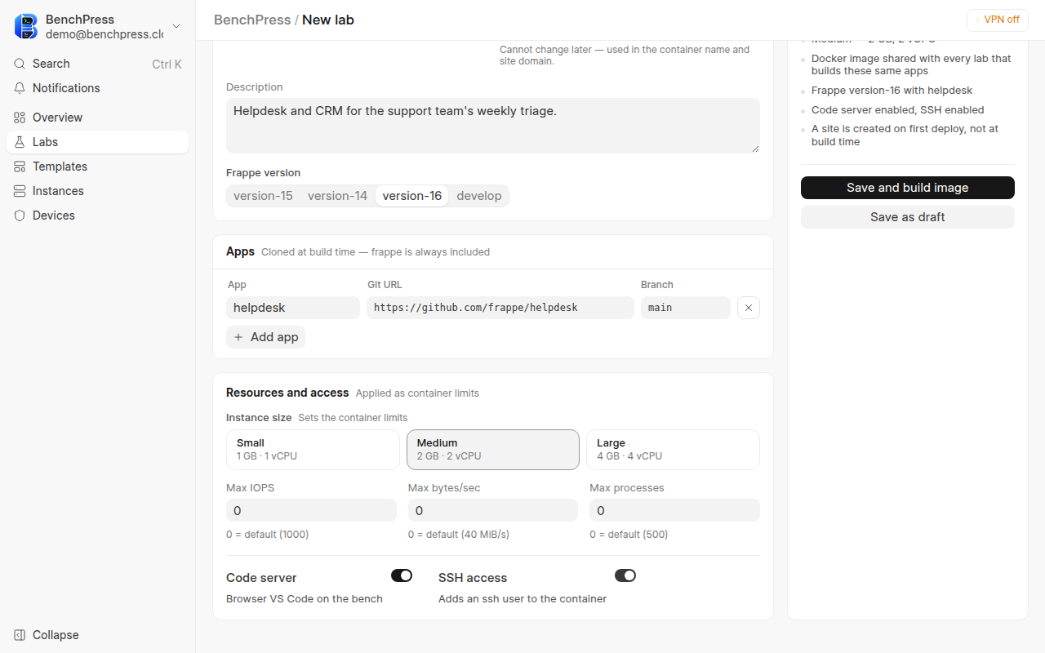The width and height of the screenshot is (1045, 653).
Task: Choose Large instance size
Action: (673, 450)
